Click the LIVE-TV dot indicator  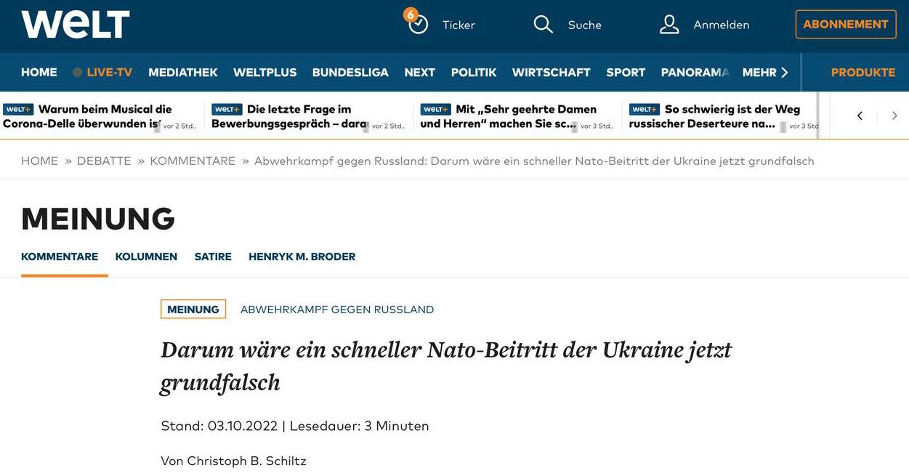pos(77,73)
